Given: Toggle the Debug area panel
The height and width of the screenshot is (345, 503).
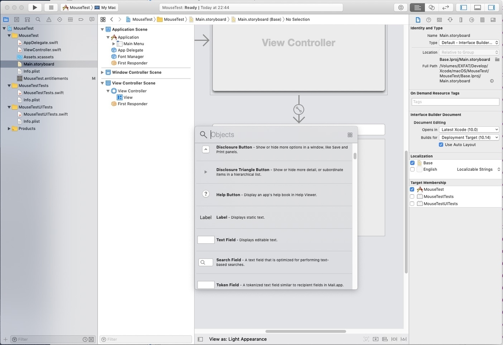Looking at the screenshot, I should [477, 7].
